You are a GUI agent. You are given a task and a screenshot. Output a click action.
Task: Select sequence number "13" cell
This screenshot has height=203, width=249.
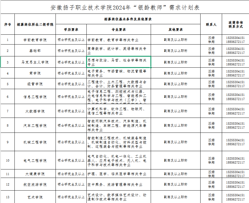[8, 197]
